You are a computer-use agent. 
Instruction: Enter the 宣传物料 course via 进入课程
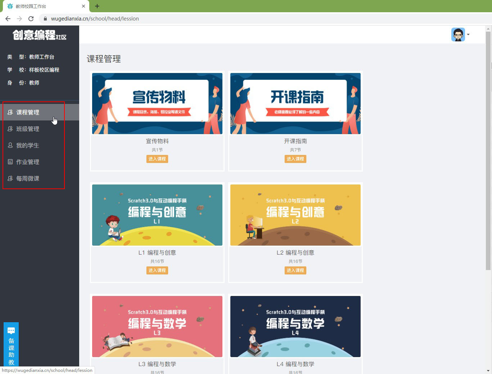(x=157, y=159)
